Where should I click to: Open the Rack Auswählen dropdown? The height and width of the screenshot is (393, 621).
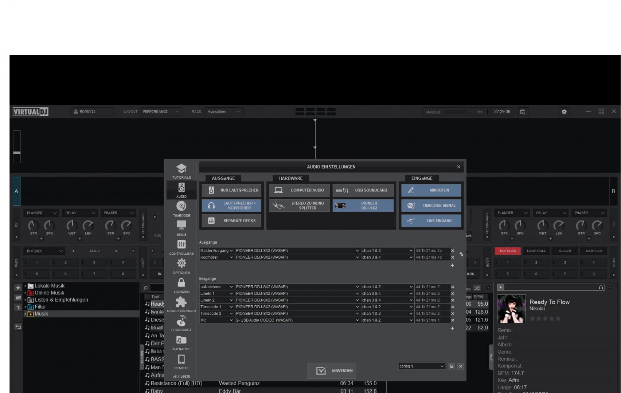(224, 112)
